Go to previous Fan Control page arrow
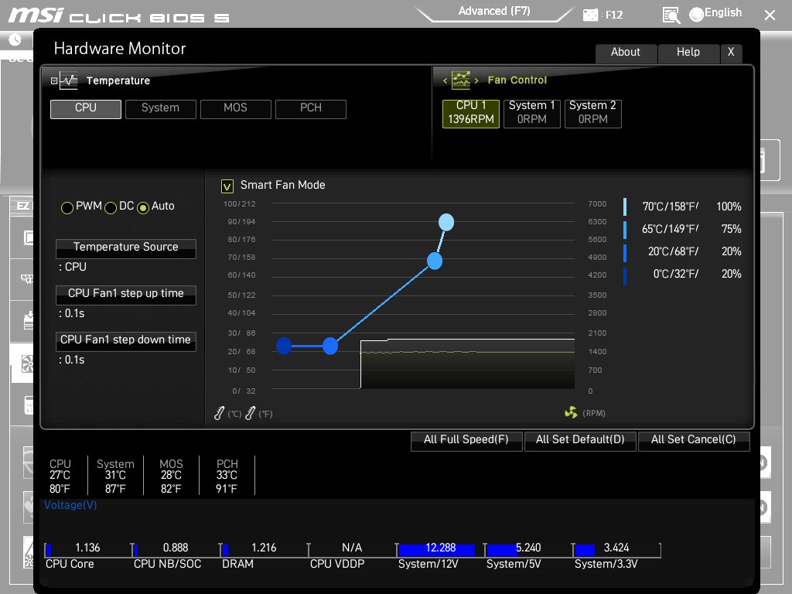The image size is (792, 594). 445,80
